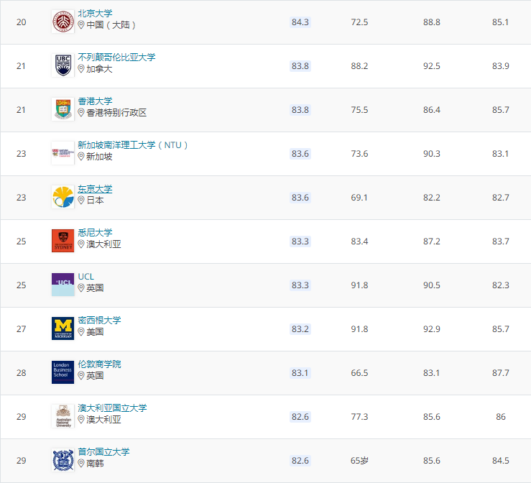Click the Michigan block M logo
The image size is (531, 483).
[63, 328]
